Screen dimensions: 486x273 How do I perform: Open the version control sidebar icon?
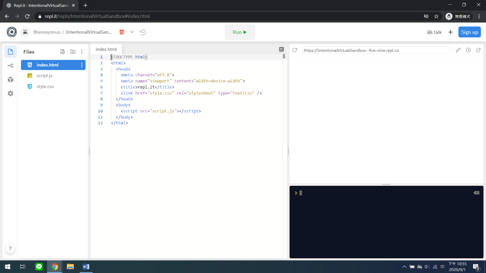[10, 65]
